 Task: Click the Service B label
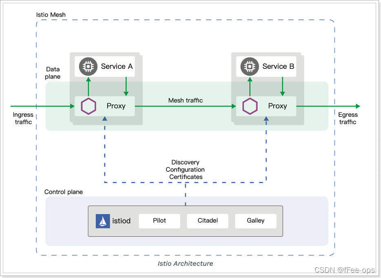click(x=278, y=66)
